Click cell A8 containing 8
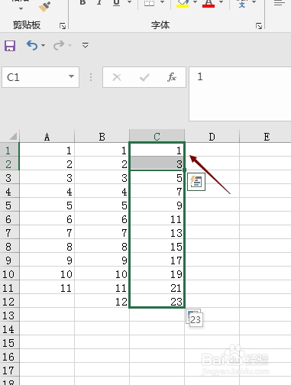291x385 pixels. point(47,247)
